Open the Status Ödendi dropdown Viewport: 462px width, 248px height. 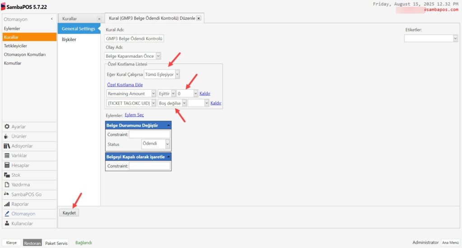[x=167, y=144]
